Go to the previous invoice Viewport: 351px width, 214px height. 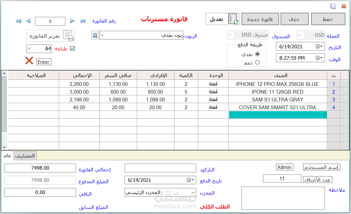pos(28,21)
